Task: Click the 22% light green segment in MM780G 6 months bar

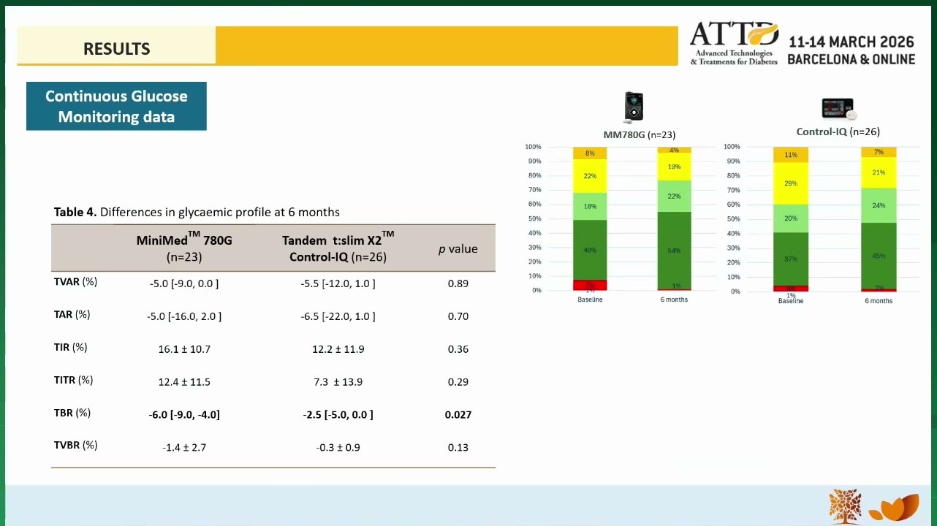Action: pyautogui.click(x=674, y=196)
